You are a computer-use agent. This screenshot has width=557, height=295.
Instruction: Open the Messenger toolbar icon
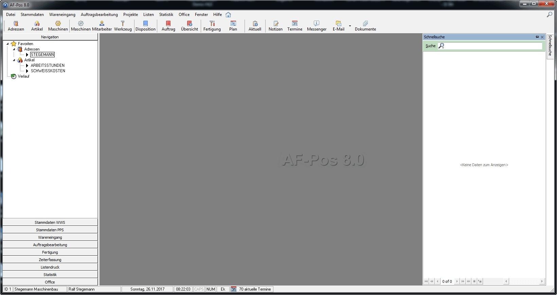pos(317,26)
